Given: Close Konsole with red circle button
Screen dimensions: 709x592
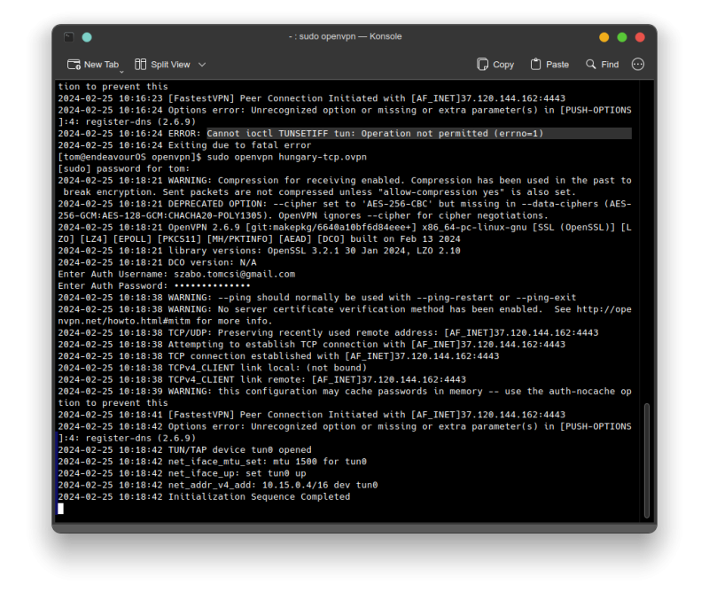Looking at the screenshot, I should [640, 37].
